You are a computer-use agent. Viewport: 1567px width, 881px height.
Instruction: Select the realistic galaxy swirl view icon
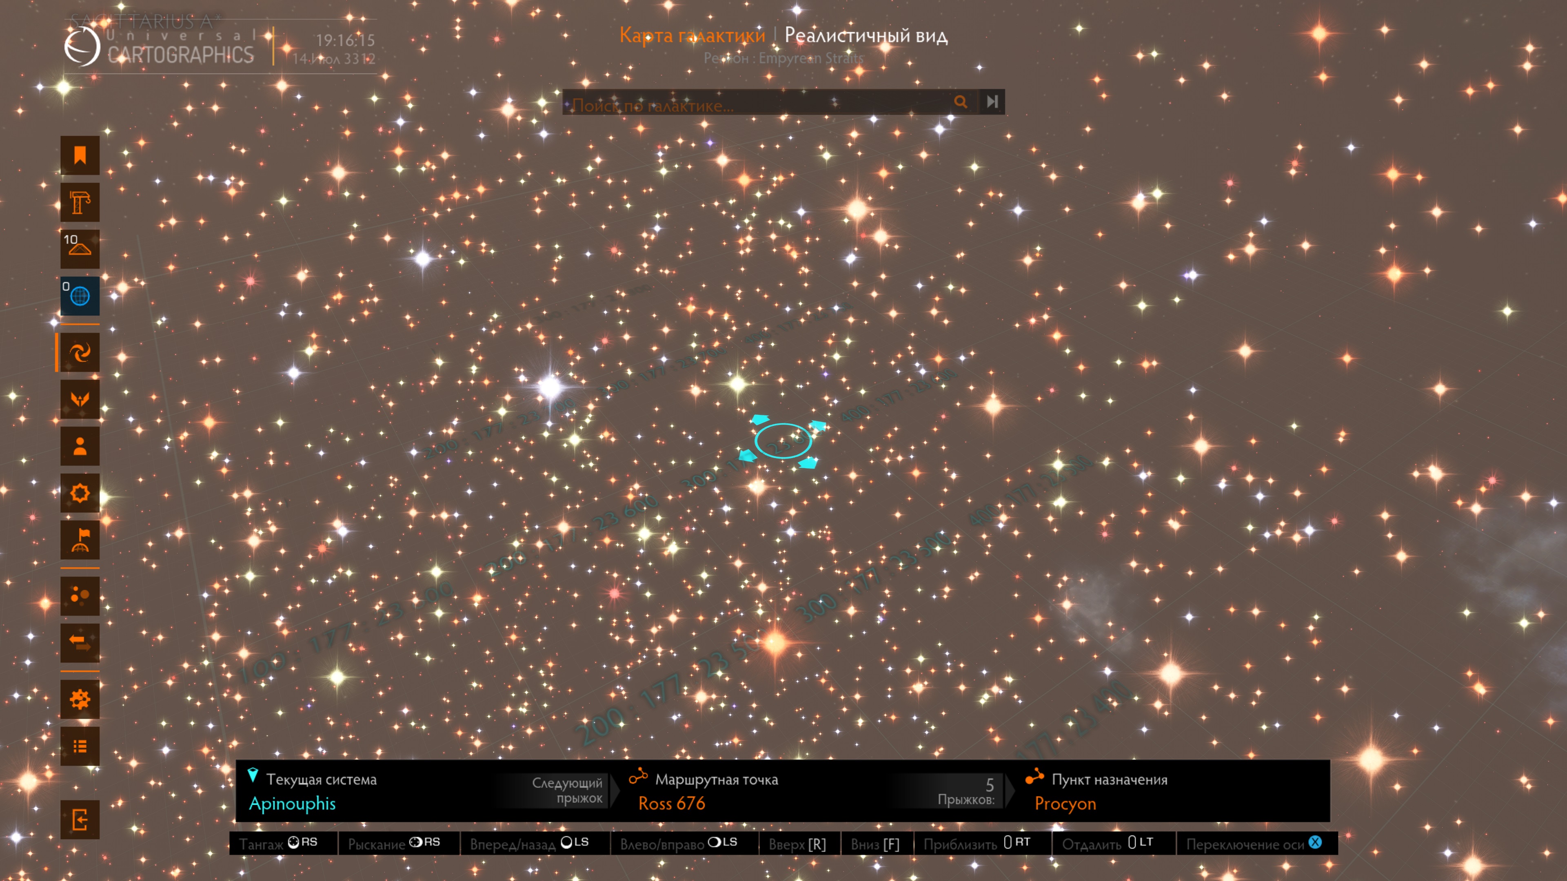click(80, 352)
